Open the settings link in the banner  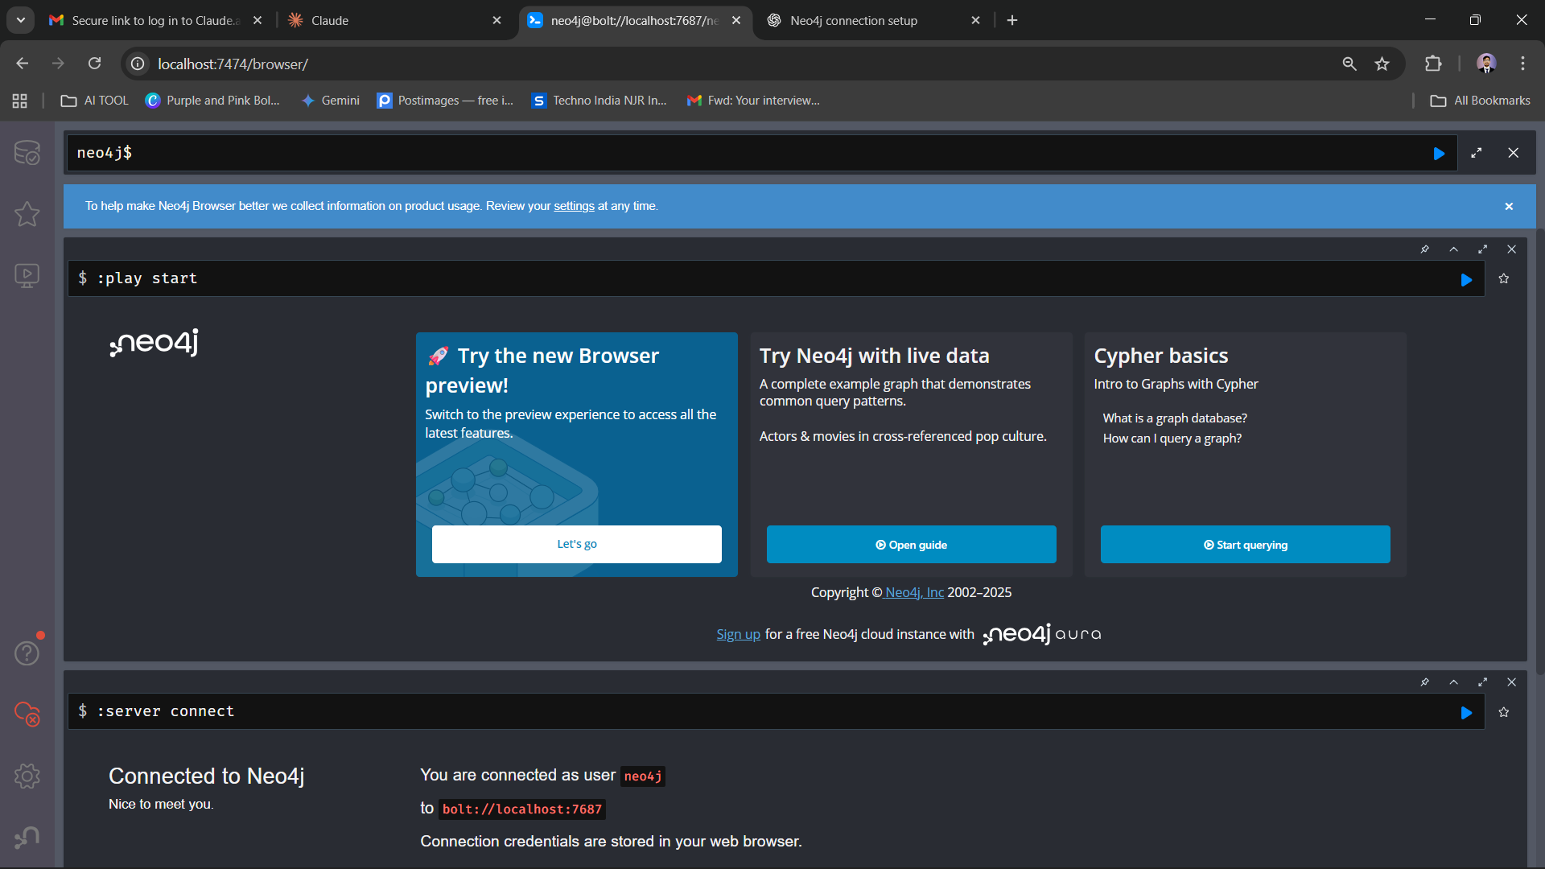(x=574, y=206)
